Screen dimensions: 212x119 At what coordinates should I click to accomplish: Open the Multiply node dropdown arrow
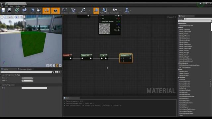tap(131, 55)
